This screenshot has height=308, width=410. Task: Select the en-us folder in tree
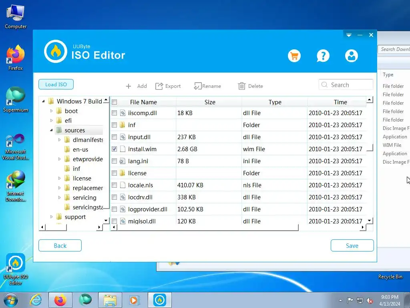[x=80, y=150]
